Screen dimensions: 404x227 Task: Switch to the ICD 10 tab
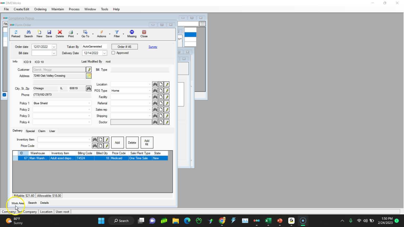point(39,62)
